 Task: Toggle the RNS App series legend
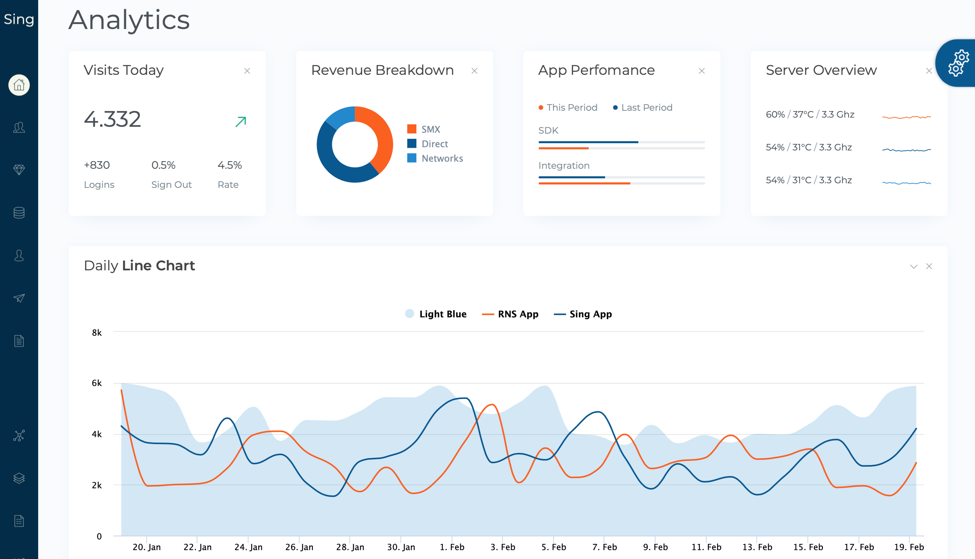(x=510, y=313)
